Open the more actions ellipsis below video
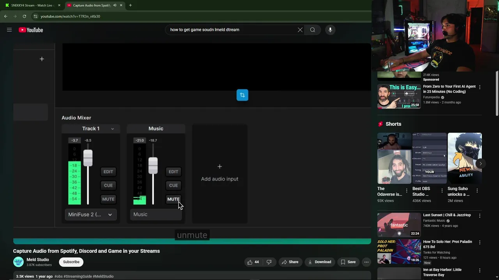The image size is (499, 280). [x=366, y=262]
